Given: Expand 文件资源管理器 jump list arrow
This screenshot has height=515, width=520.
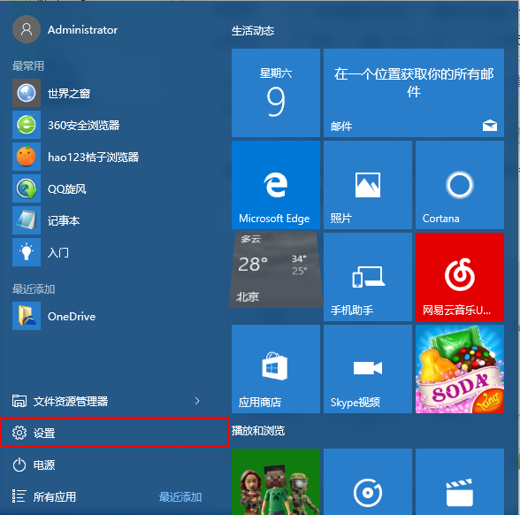Looking at the screenshot, I should point(197,401).
